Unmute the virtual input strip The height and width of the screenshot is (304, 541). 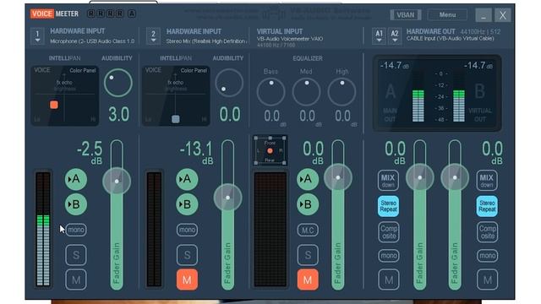(308, 280)
